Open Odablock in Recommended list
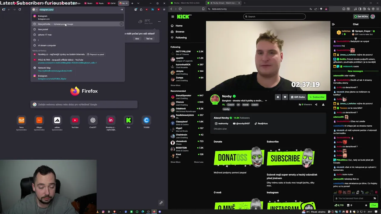 [x=187, y=110]
